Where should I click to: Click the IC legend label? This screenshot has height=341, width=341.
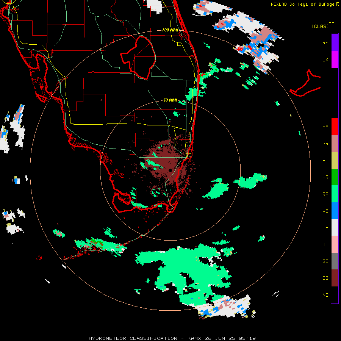[325, 244]
